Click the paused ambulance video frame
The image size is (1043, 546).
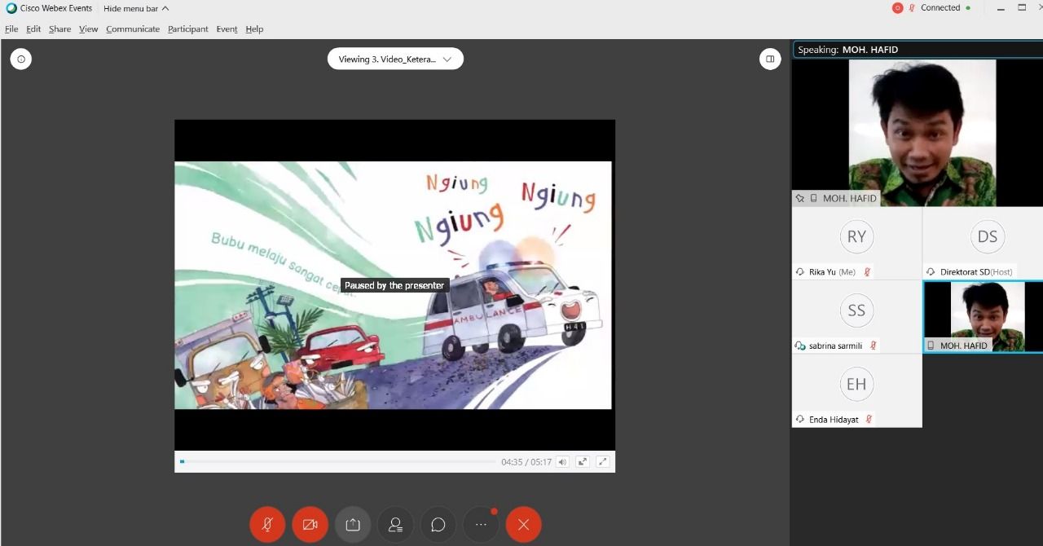coord(393,285)
